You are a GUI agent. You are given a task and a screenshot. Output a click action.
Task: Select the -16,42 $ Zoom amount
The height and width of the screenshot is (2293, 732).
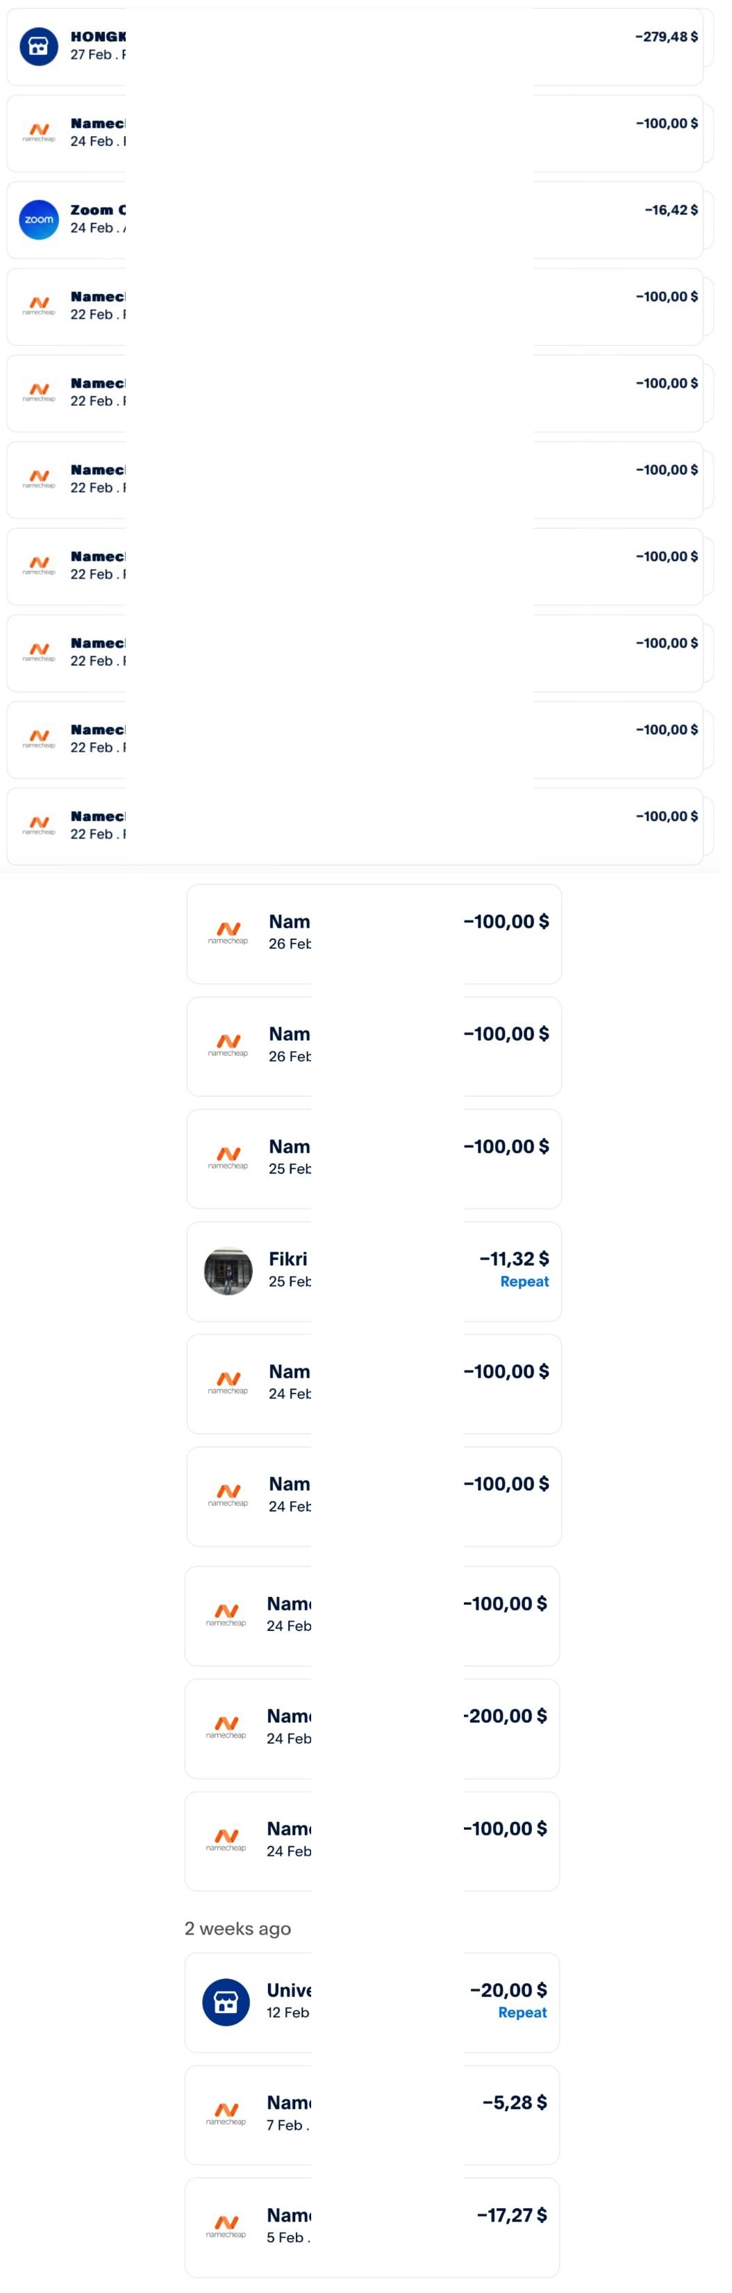671,210
